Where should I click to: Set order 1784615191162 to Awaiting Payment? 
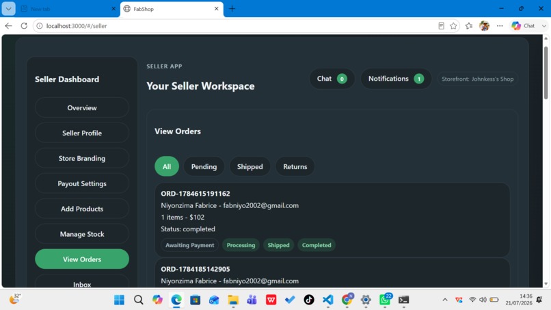coord(190,245)
